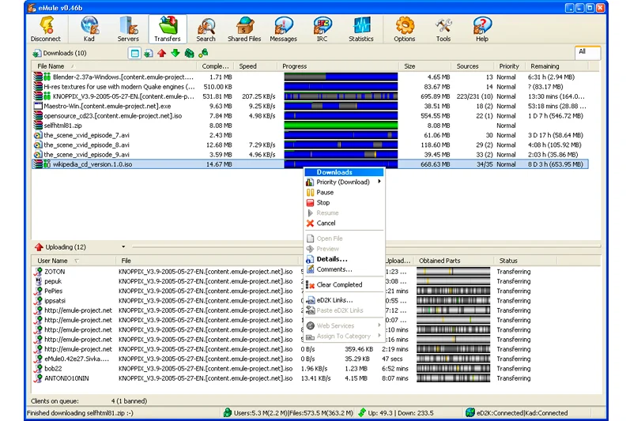Viewport: 630px width, 421px height.
Task: Open the Uploading list dropdown arrow
Action: [123, 247]
